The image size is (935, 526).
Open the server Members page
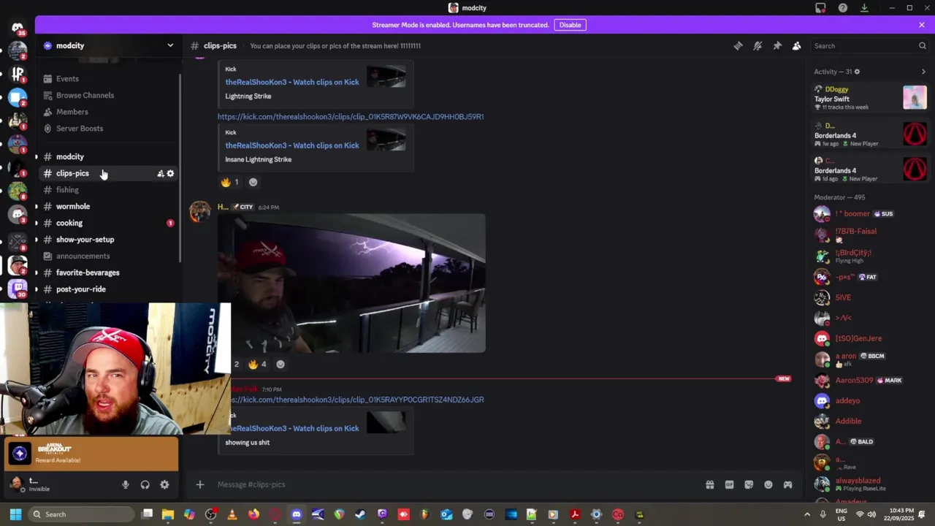click(x=72, y=112)
